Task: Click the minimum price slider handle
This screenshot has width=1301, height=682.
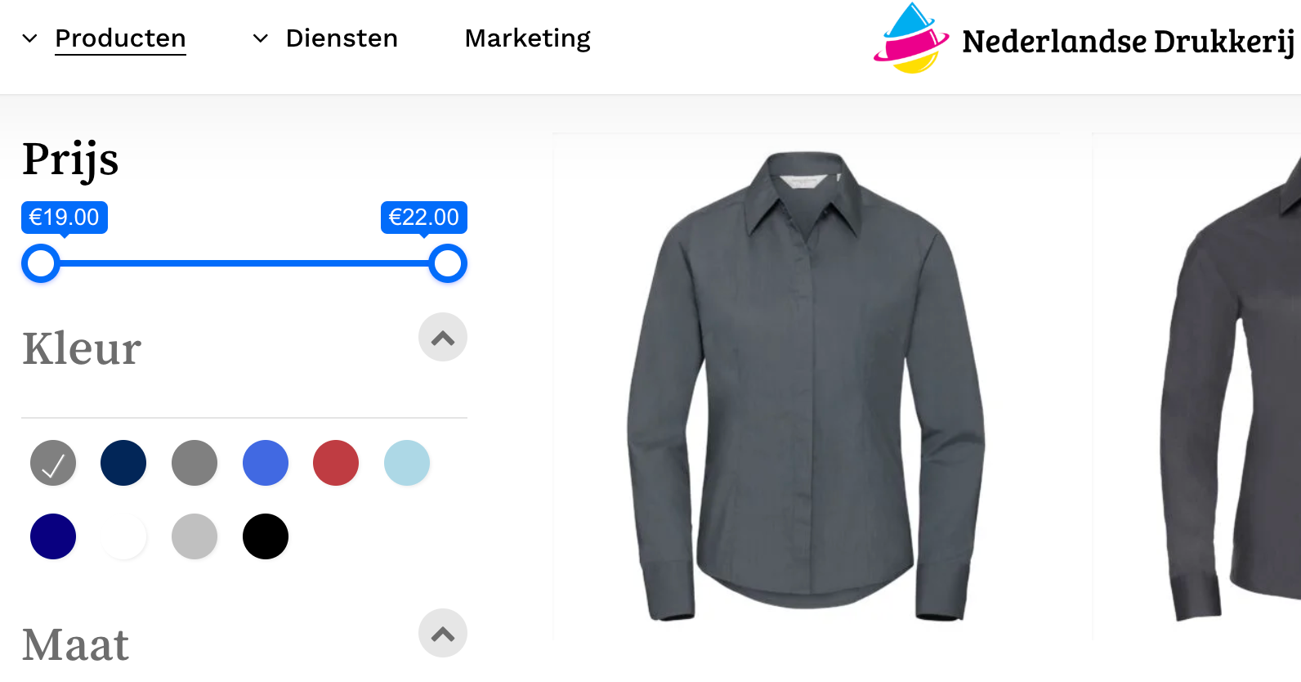Action: coord(41,263)
